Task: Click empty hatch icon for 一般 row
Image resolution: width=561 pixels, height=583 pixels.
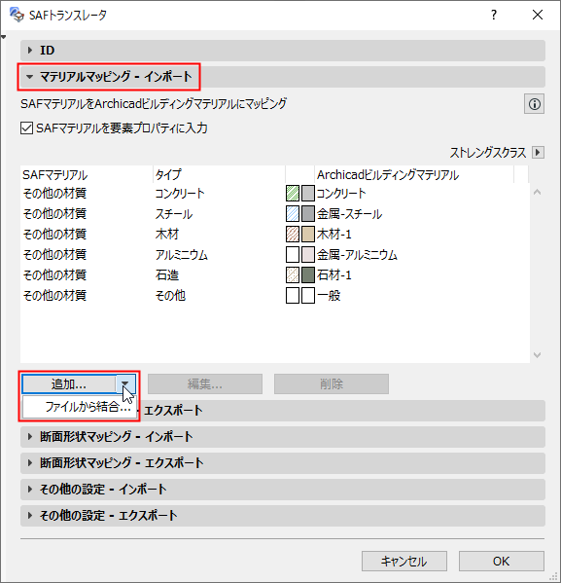Action: pyautogui.click(x=293, y=296)
